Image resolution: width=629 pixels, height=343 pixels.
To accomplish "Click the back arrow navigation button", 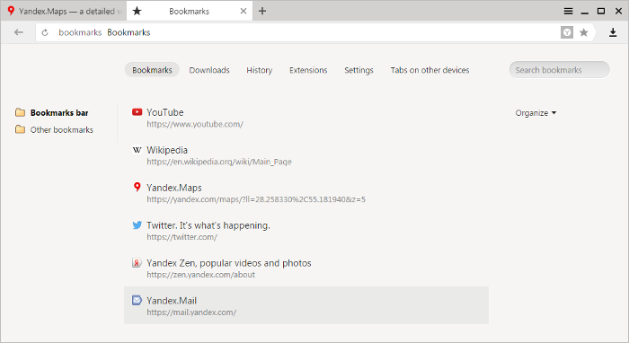I will click(x=19, y=32).
